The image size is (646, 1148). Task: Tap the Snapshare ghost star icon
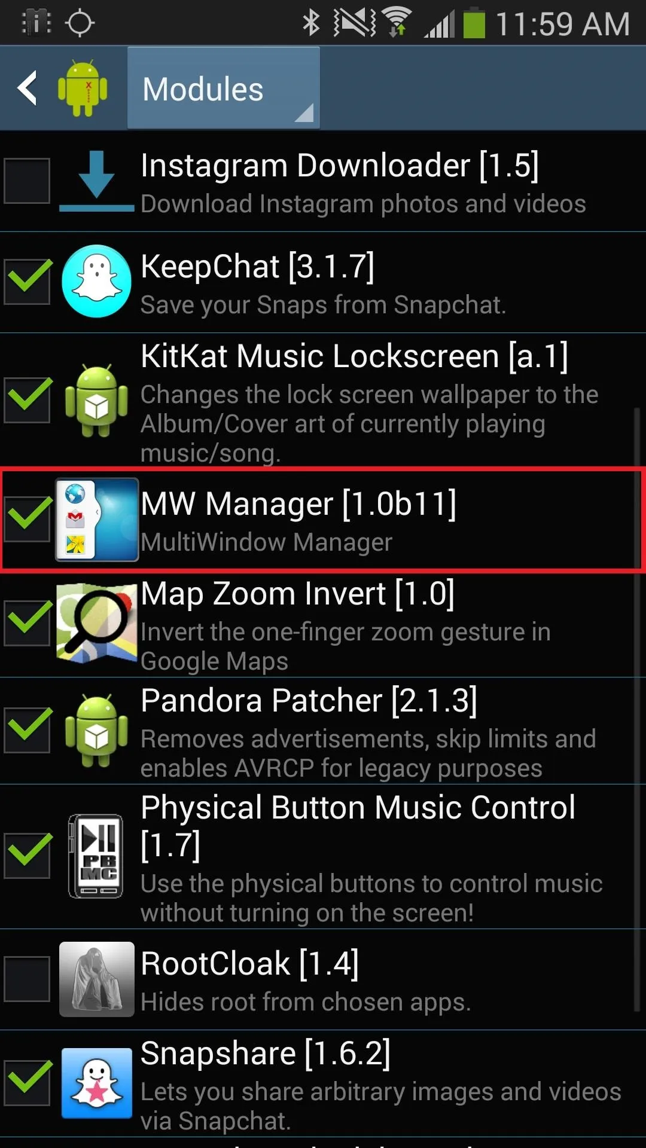click(96, 1083)
